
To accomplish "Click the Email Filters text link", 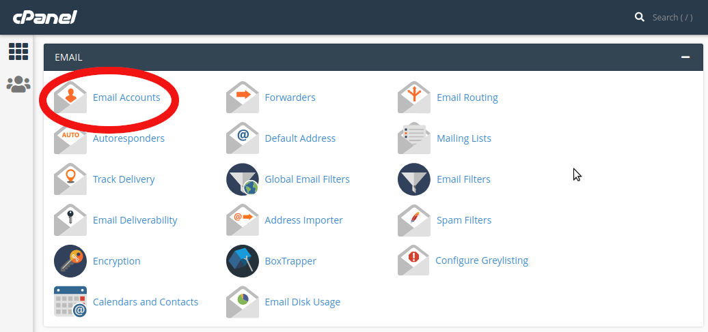I will tap(464, 179).
